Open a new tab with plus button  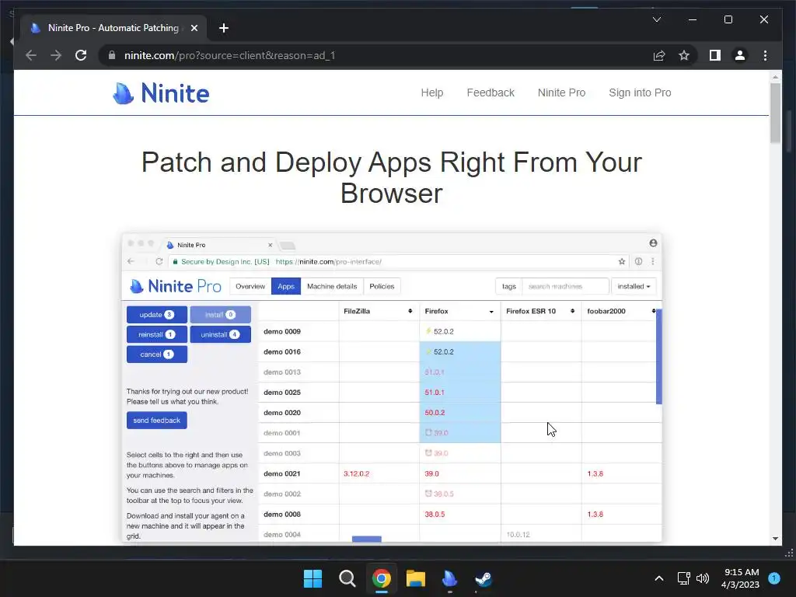224,28
